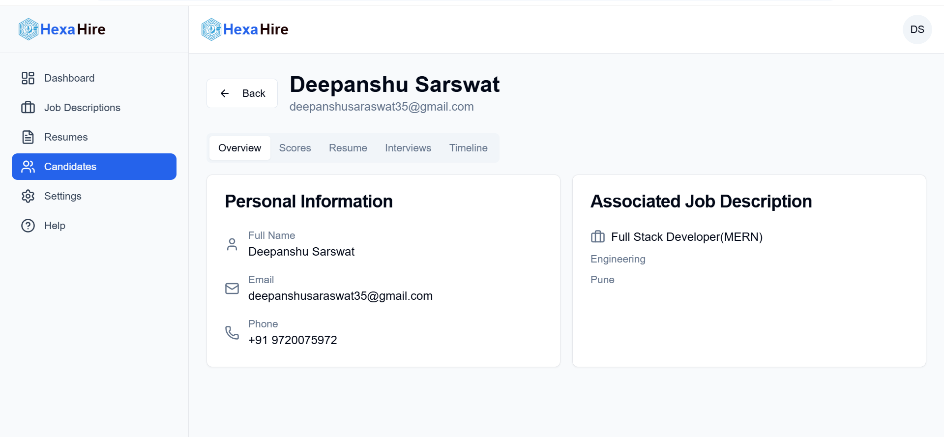Switch to the Scores tab
This screenshot has width=944, height=437.
(295, 148)
